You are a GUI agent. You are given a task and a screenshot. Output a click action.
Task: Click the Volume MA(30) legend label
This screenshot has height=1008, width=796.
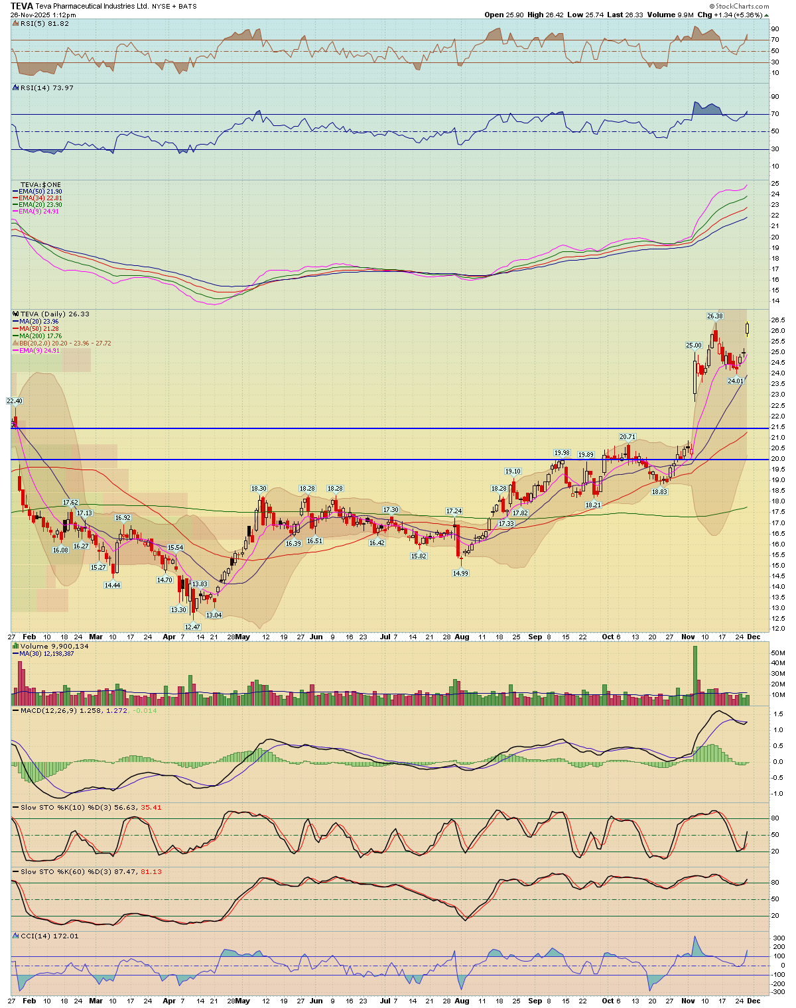click(x=40, y=653)
